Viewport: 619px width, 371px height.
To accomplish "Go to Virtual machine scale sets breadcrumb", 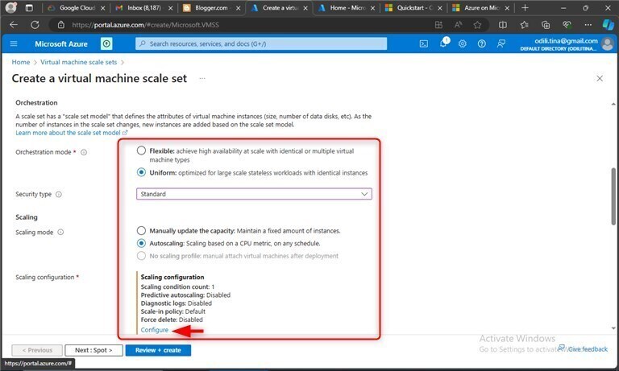I will click(x=78, y=62).
